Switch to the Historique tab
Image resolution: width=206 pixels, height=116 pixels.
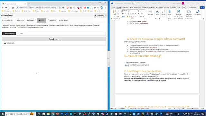[x=20, y=20]
